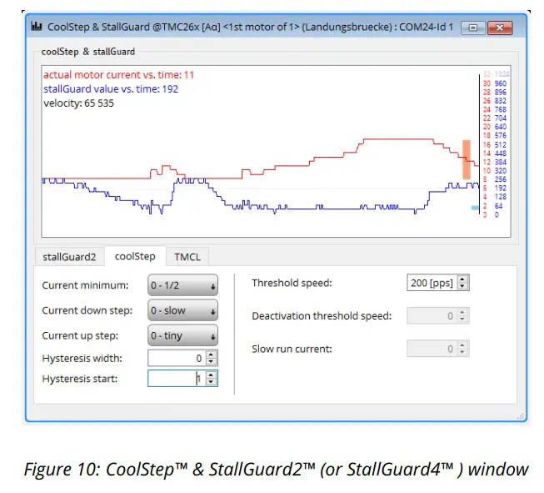The height and width of the screenshot is (493, 544).
Task: Click the 960 value on graph scale
Action: [x=501, y=83]
